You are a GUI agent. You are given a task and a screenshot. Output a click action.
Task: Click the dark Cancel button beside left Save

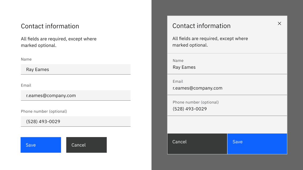pos(86,145)
